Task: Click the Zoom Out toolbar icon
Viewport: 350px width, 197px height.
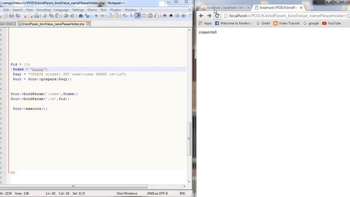Action: click(x=102, y=16)
